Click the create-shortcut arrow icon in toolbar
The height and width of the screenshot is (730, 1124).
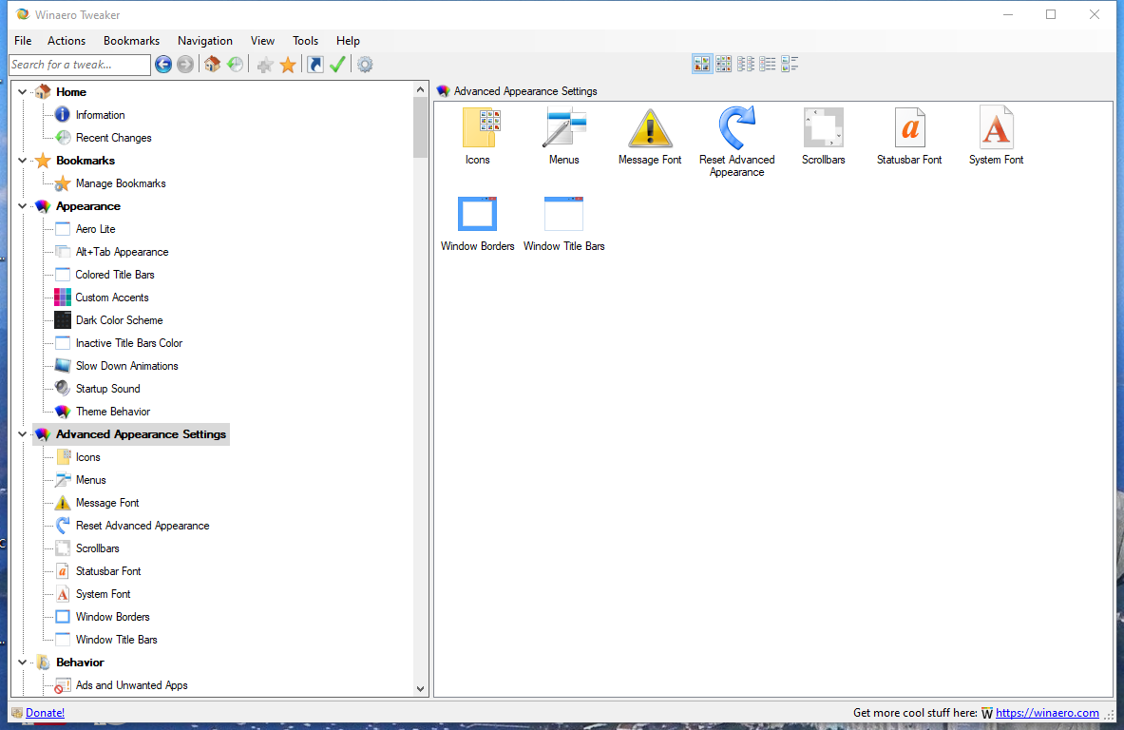[315, 65]
